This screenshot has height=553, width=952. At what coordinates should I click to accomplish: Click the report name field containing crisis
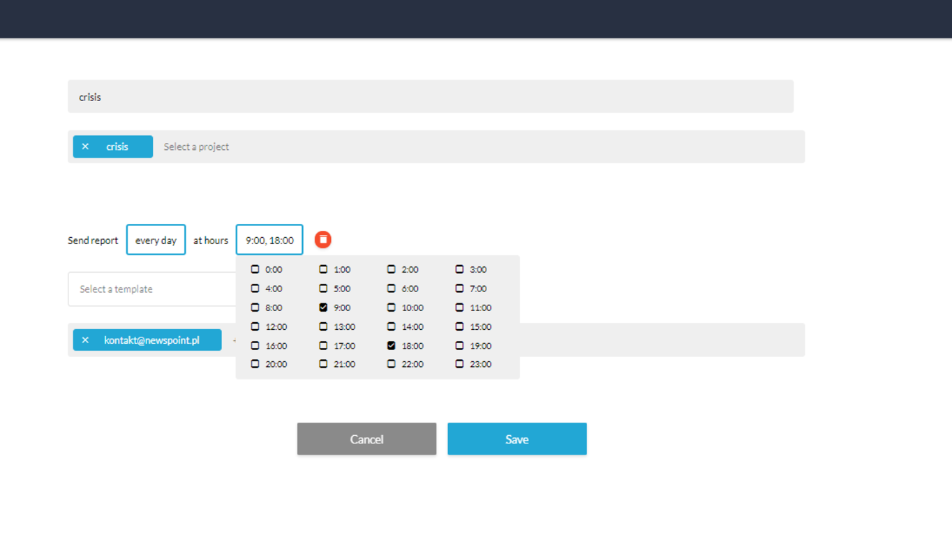point(430,97)
